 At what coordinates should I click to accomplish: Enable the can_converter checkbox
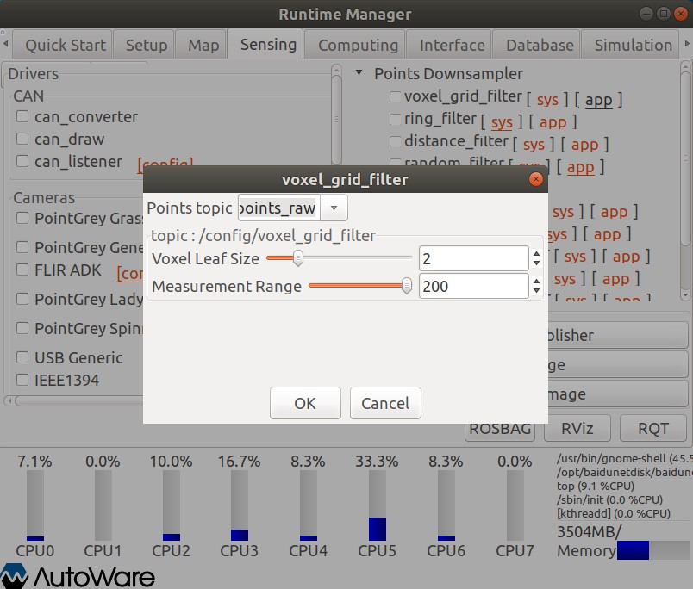22,116
